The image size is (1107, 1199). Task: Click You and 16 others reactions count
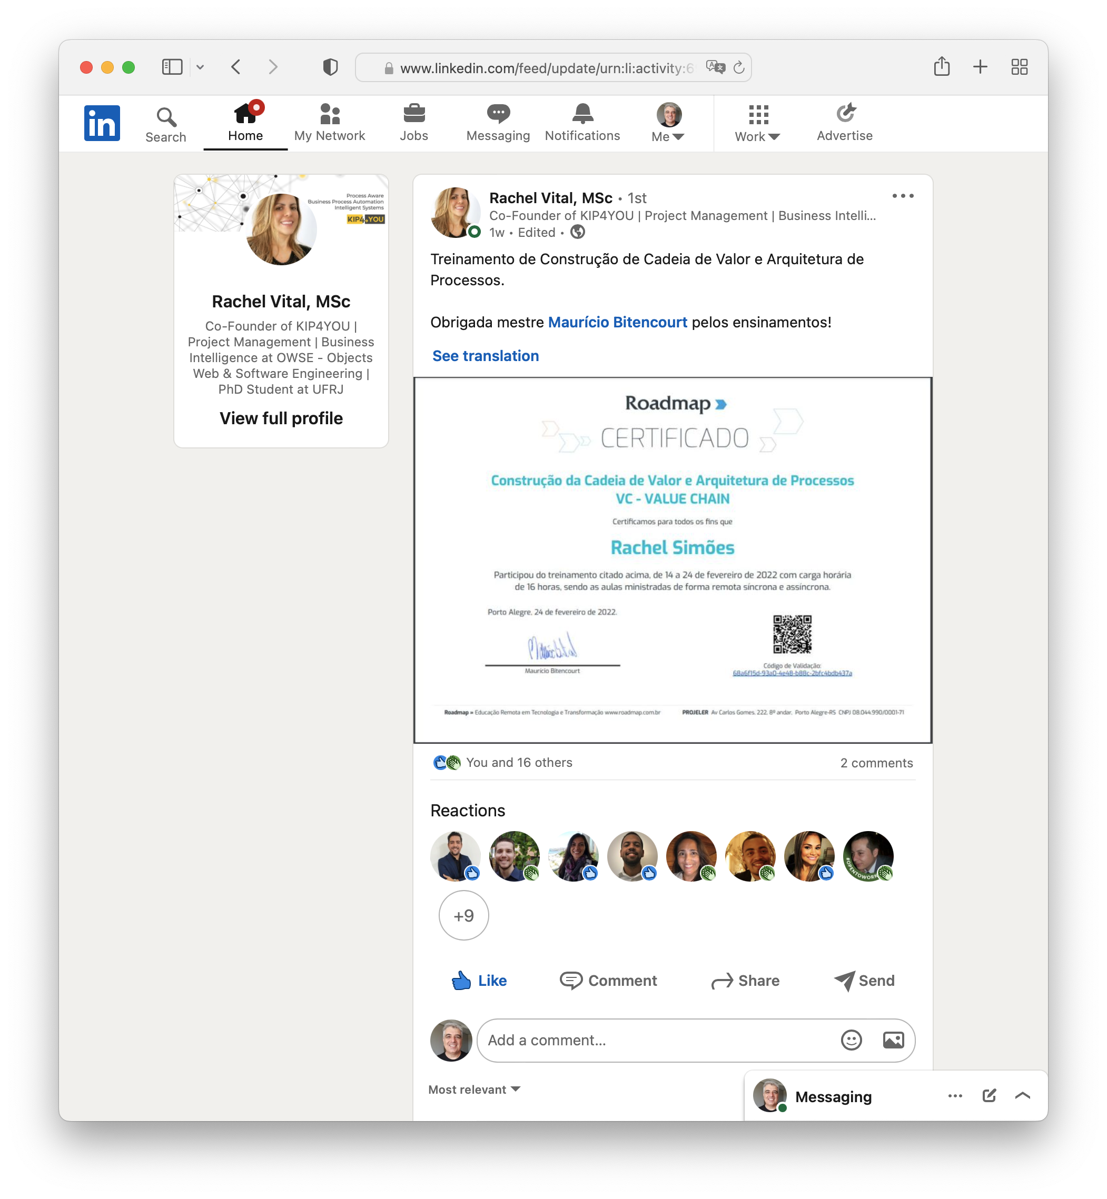(519, 763)
